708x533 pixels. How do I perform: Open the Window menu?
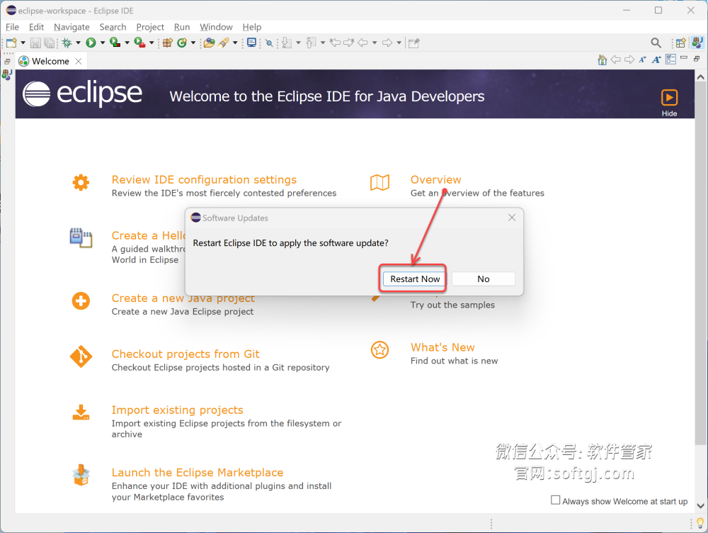pyautogui.click(x=216, y=27)
